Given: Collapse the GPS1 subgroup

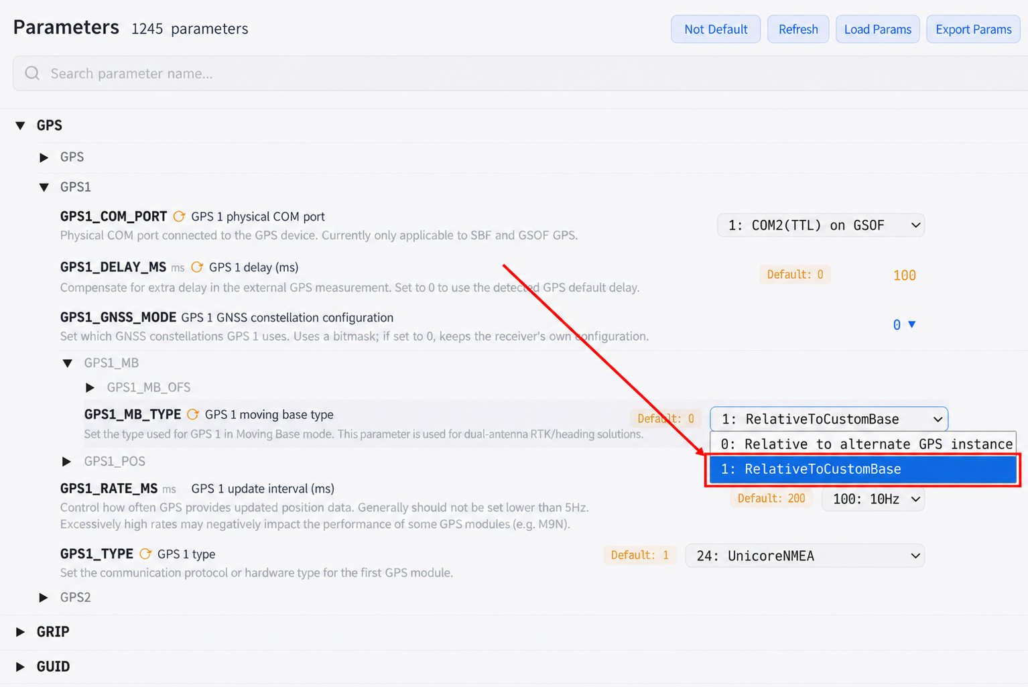Looking at the screenshot, I should 44,187.
